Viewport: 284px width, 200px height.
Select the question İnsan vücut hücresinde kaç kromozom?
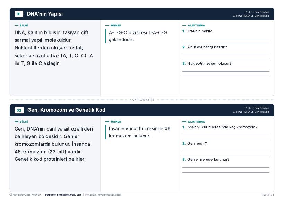[222, 127]
